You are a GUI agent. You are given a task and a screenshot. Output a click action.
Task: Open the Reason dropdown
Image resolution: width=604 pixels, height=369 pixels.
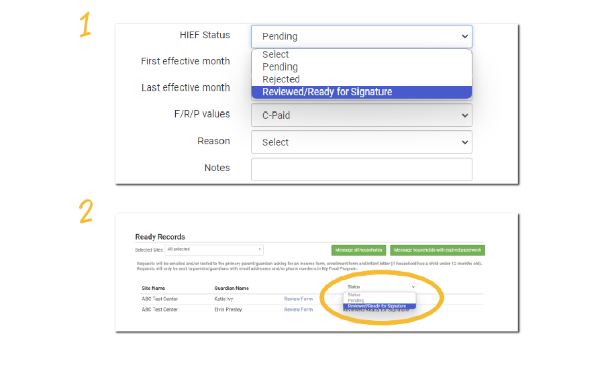(x=361, y=142)
